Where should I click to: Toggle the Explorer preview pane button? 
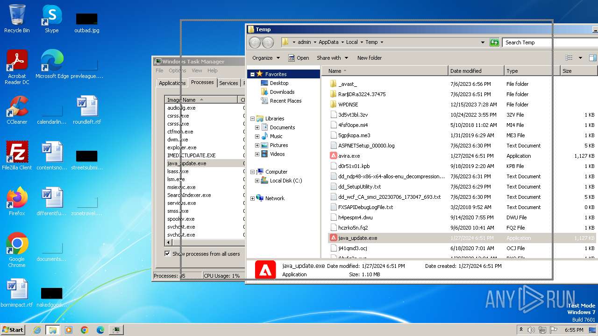click(592, 58)
